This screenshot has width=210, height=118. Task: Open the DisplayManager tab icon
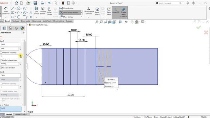point(22,28)
